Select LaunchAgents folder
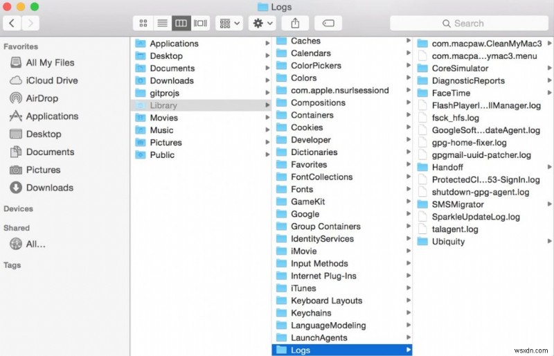The height and width of the screenshot is (356, 554). [342, 337]
